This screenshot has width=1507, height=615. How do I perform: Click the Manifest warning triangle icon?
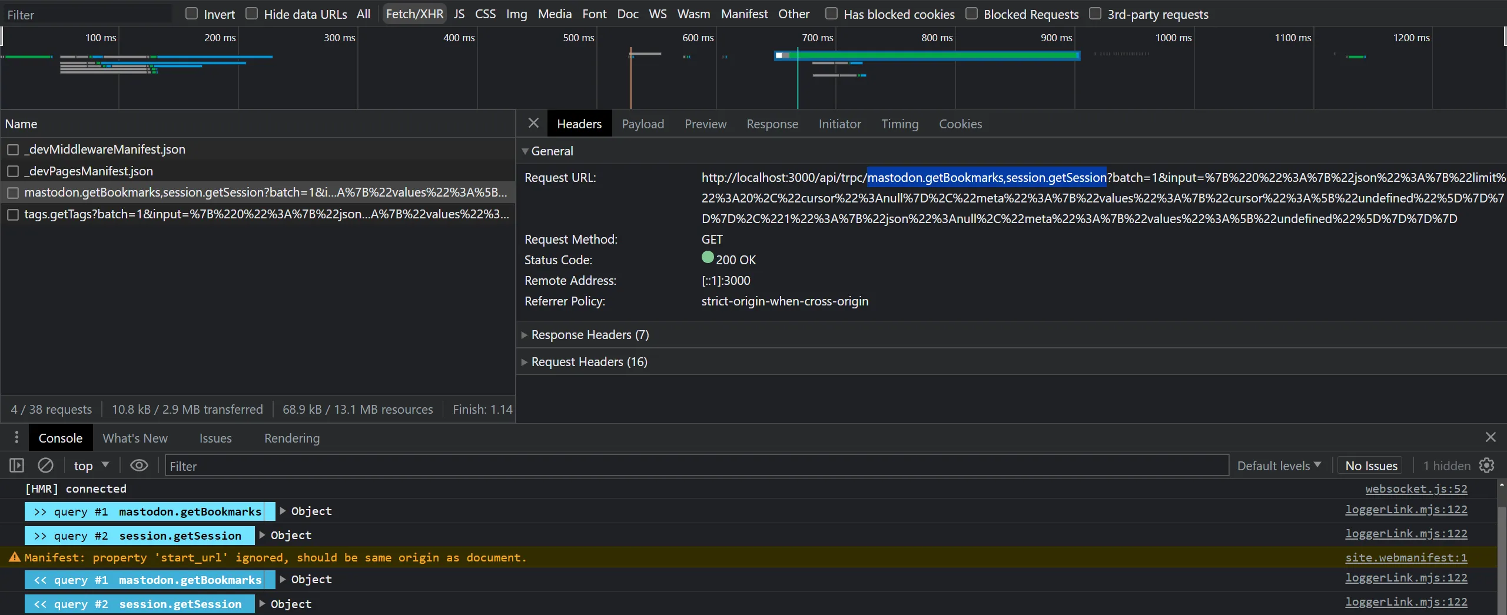(x=15, y=557)
